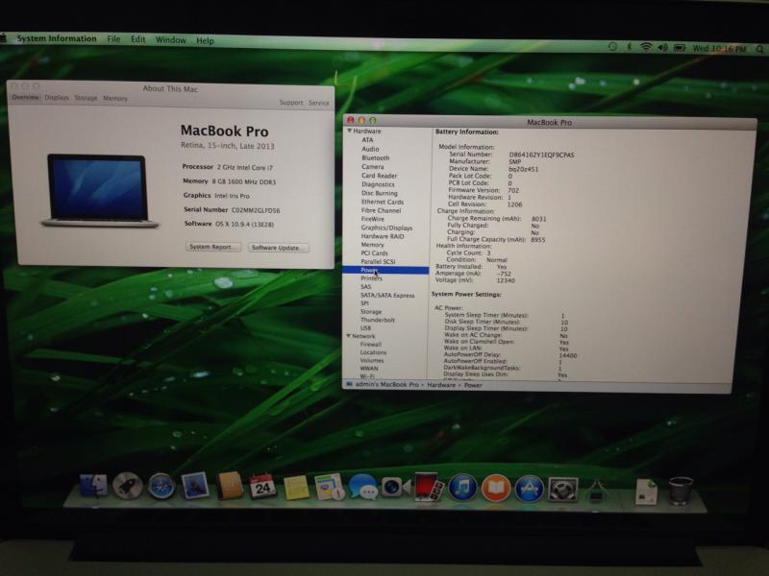Click System Information chip icon in Dock
This screenshot has height=576, width=769.
(595, 492)
